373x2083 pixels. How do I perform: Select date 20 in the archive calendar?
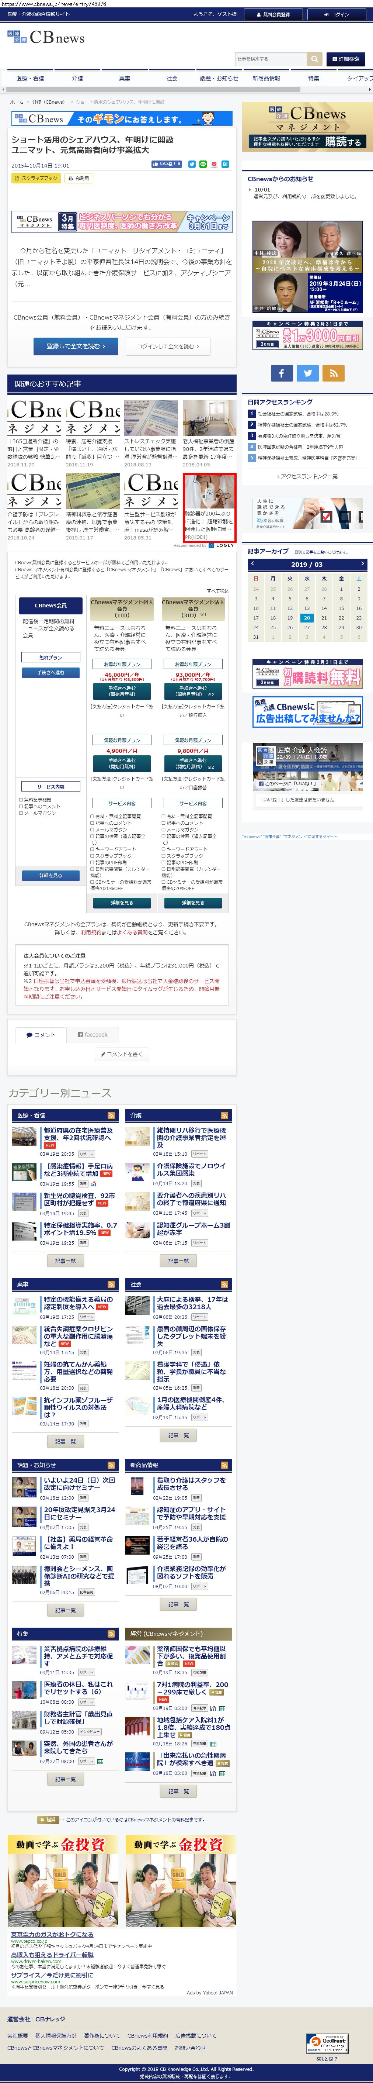pos(307,618)
